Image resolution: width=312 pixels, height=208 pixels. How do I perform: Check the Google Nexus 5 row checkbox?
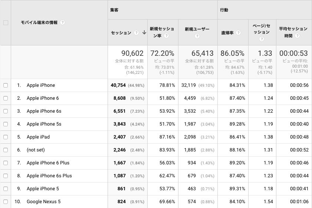[x=6, y=202]
